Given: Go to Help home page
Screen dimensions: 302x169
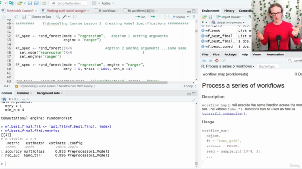Looking at the screenshot, I should click(217, 61).
